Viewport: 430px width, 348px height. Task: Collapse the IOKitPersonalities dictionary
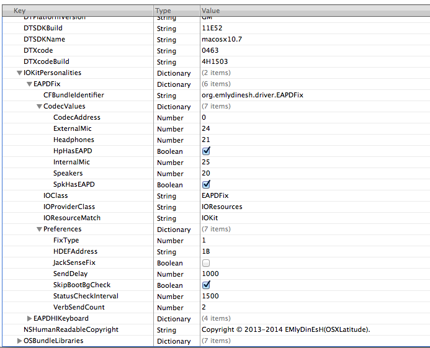(x=19, y=73)
